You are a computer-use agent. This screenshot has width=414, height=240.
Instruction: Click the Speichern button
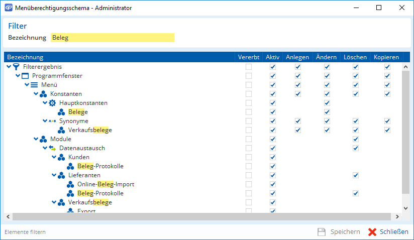[x=339, y=232]
